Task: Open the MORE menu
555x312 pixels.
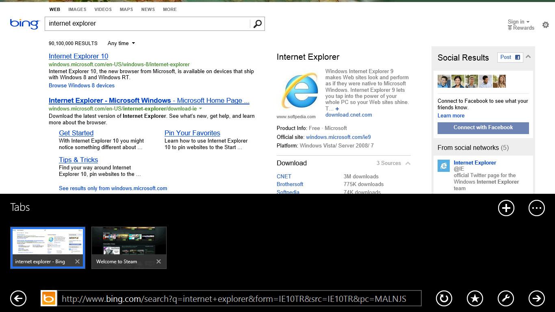Action: (x=170, y=9)
